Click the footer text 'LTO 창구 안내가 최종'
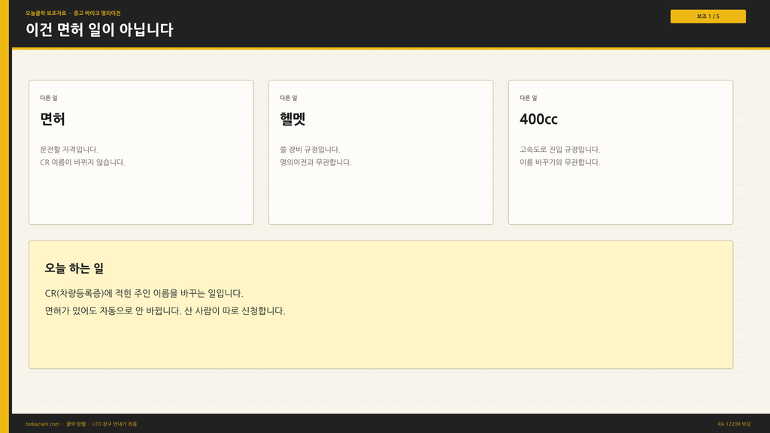 [114, 424]
